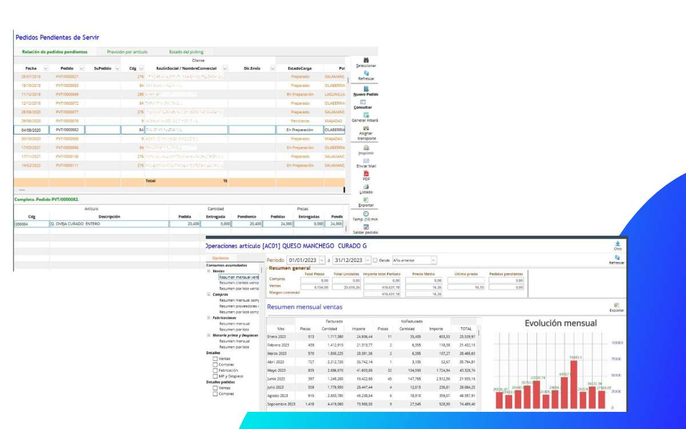
Task: Switch to Previsión por artículo tab
Action: pos(127,51)
